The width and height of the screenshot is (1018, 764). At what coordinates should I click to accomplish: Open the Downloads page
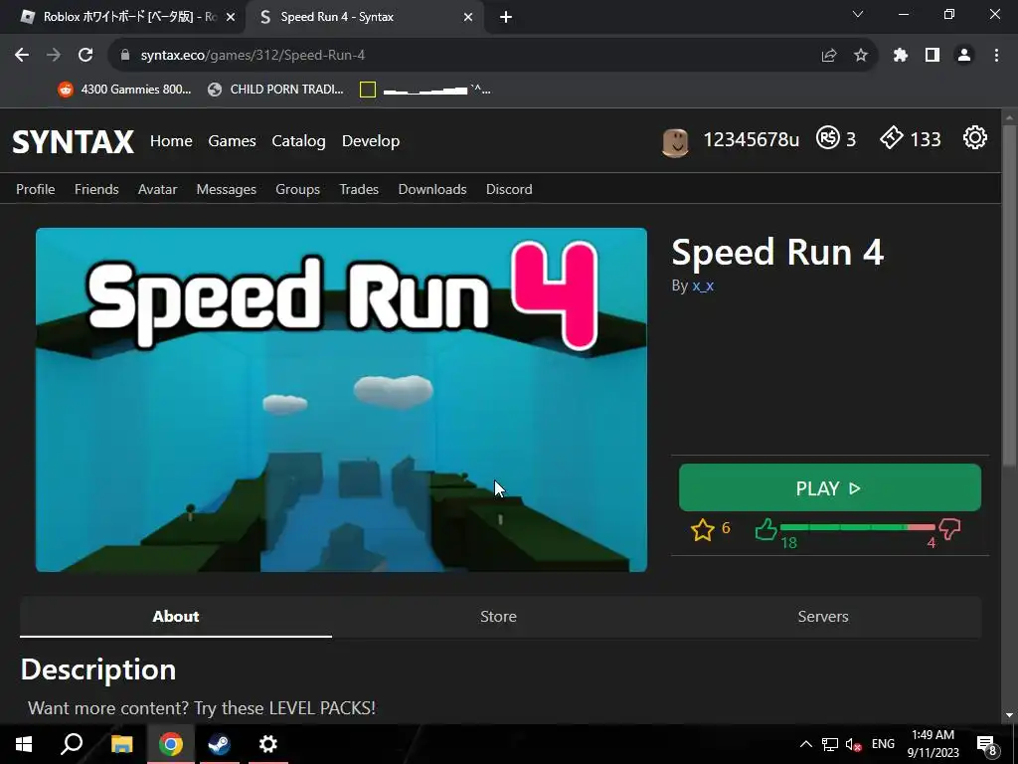pos(432,189)
